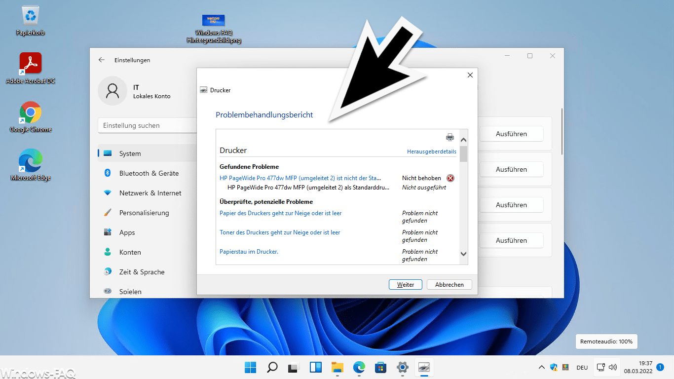Open Widgets from the taskbar
Screen dimensions: 674x379
316,367
